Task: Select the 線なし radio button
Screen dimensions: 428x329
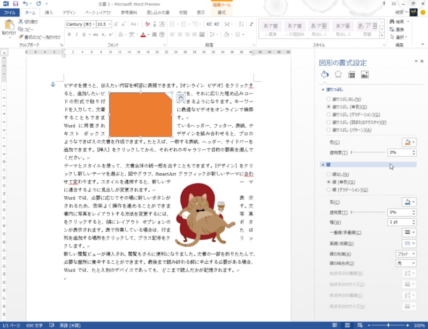Action: click(x=328, y=174)
